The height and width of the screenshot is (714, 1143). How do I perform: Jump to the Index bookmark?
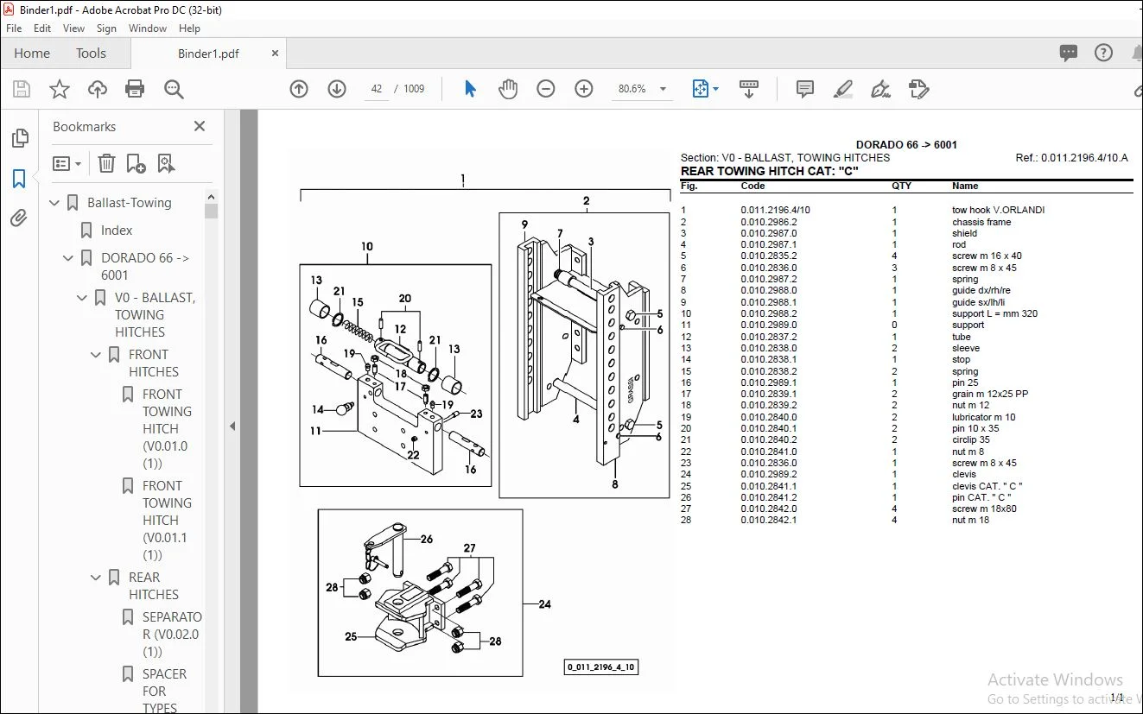[x=117, y=231]
